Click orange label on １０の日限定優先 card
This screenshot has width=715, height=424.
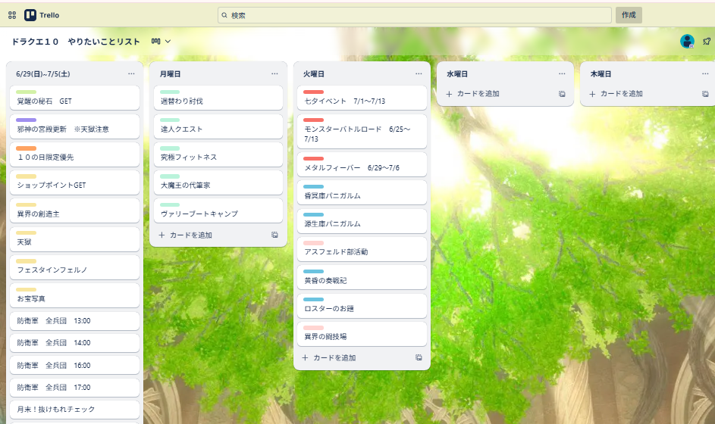pos(26,148)
